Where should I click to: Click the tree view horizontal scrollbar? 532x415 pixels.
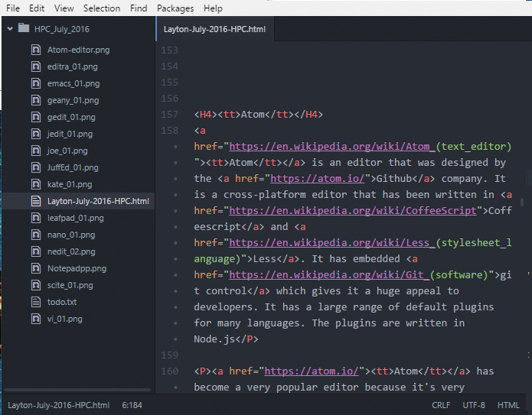(x=77, y=390)
